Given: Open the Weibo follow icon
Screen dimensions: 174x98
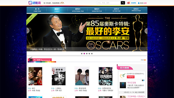Looking at the screenshot, I should coord(128,3).
